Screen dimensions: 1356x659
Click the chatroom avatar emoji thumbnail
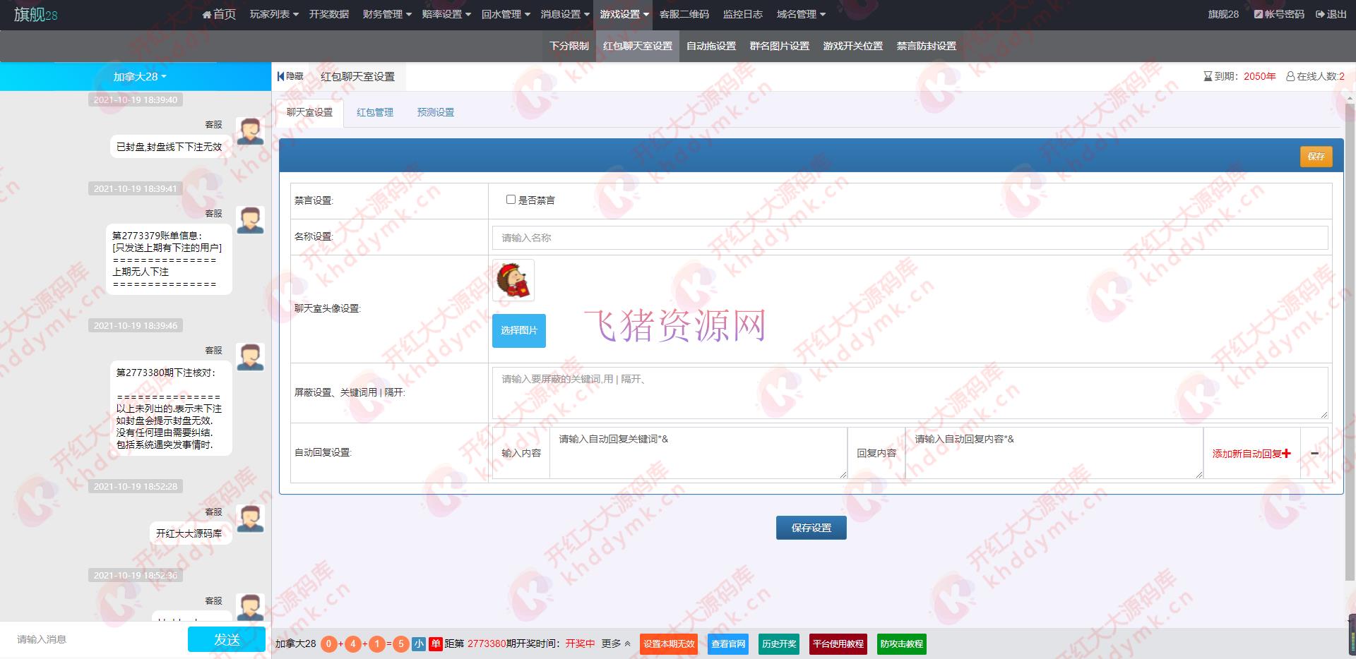pos(513,280)
